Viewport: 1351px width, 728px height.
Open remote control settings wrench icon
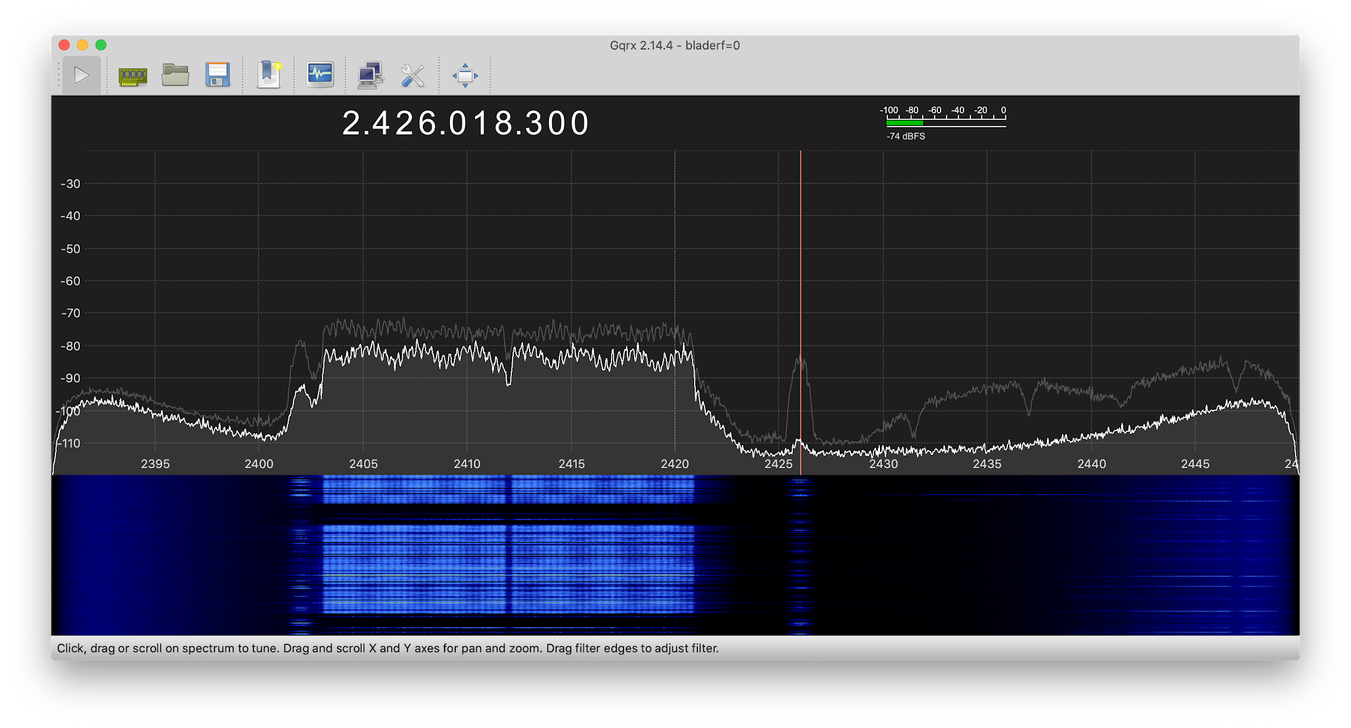(x=413, y=76)
